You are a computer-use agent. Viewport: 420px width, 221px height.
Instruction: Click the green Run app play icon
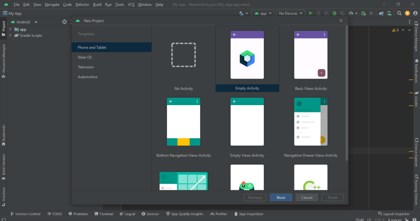pos(310,14)
